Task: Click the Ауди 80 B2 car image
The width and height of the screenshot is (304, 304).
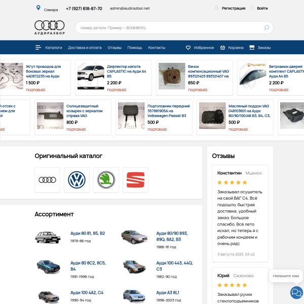Action: (x=48, y=237)
